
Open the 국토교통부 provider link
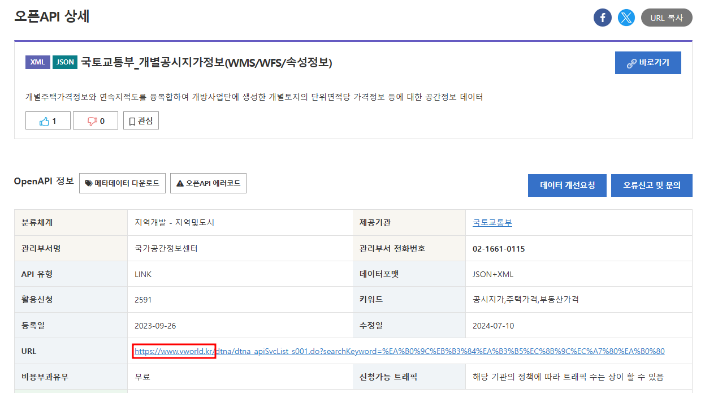(x=492, y=223)
